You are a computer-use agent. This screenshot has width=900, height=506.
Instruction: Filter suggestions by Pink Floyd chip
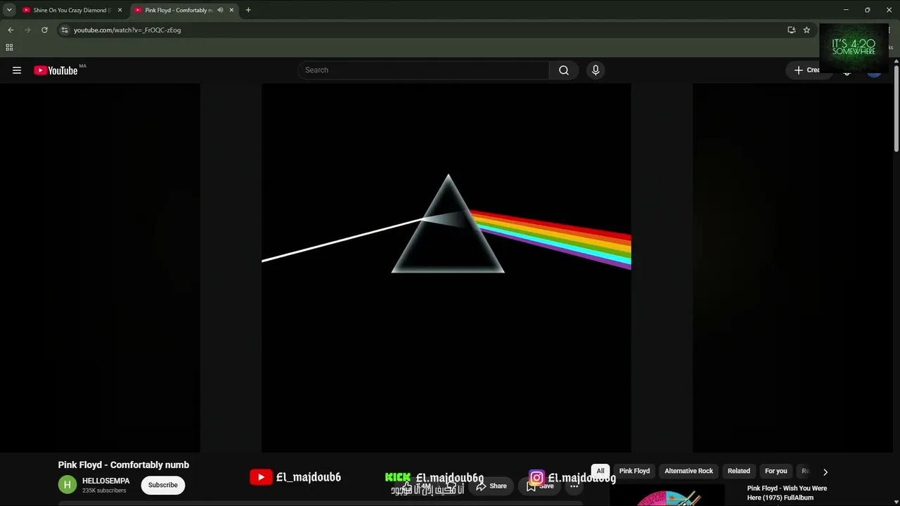(x=634, y=471)
